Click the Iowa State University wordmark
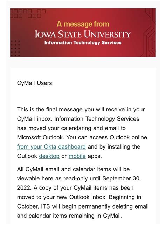This screenshot has width=166, height=225. (83, 34)
